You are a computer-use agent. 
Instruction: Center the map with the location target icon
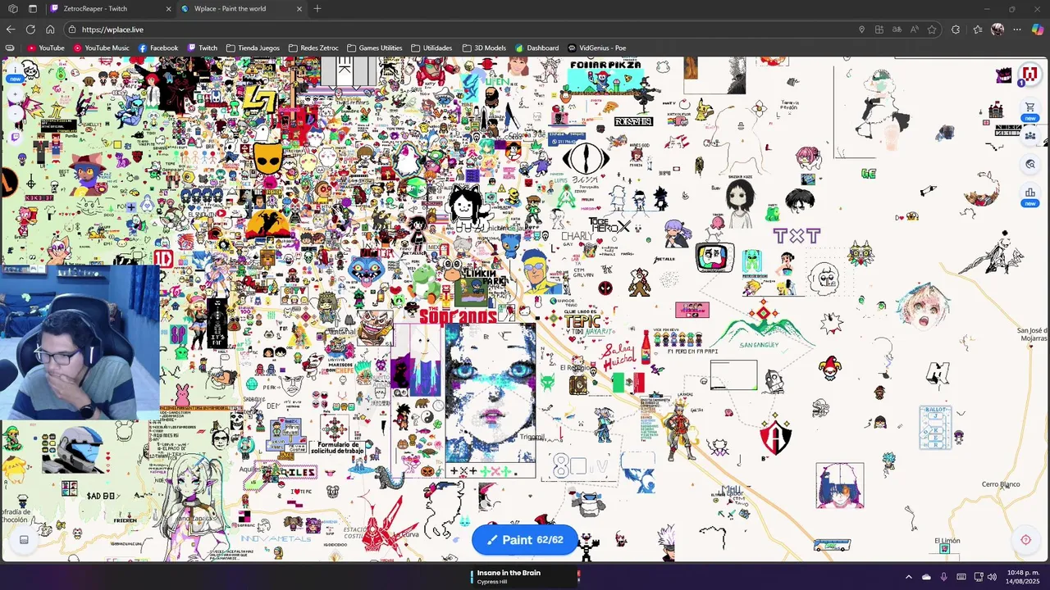1025,539
